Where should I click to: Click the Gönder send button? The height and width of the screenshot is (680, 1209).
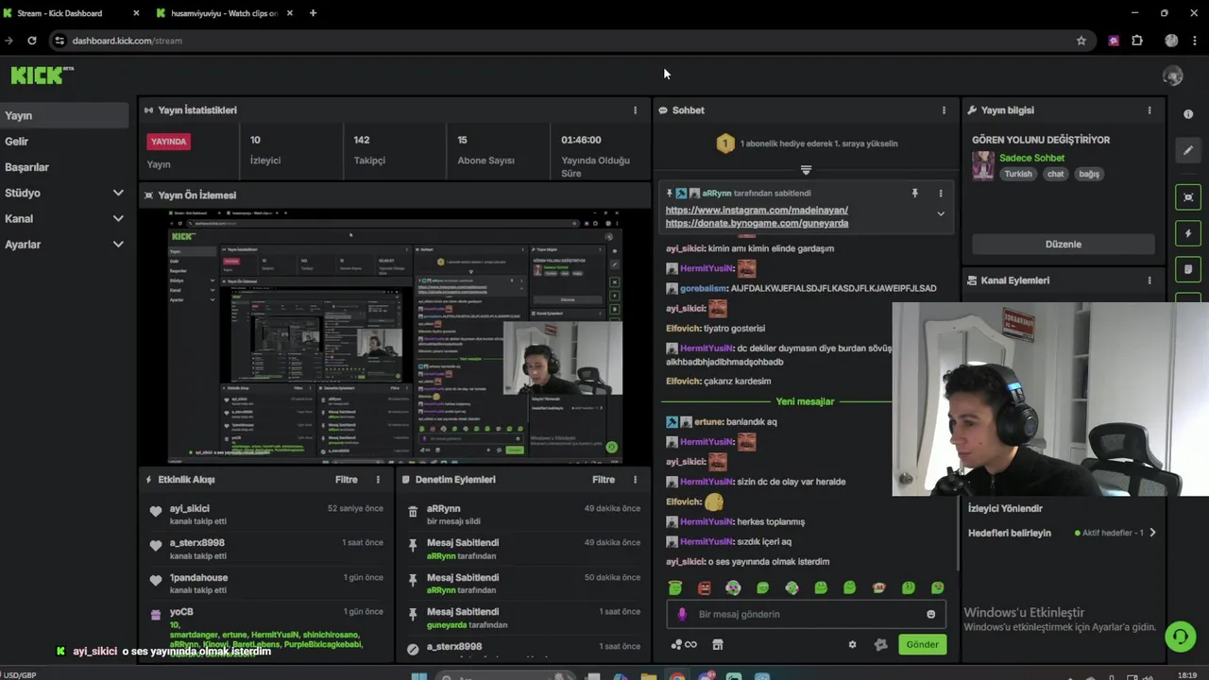pyautogui.click(x=922, y=645)
